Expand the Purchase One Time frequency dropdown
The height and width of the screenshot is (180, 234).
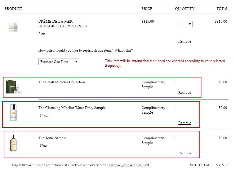[58, 62]
